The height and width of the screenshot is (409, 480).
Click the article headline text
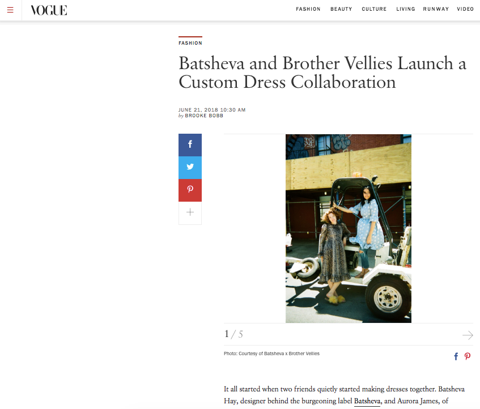point(322,73)
